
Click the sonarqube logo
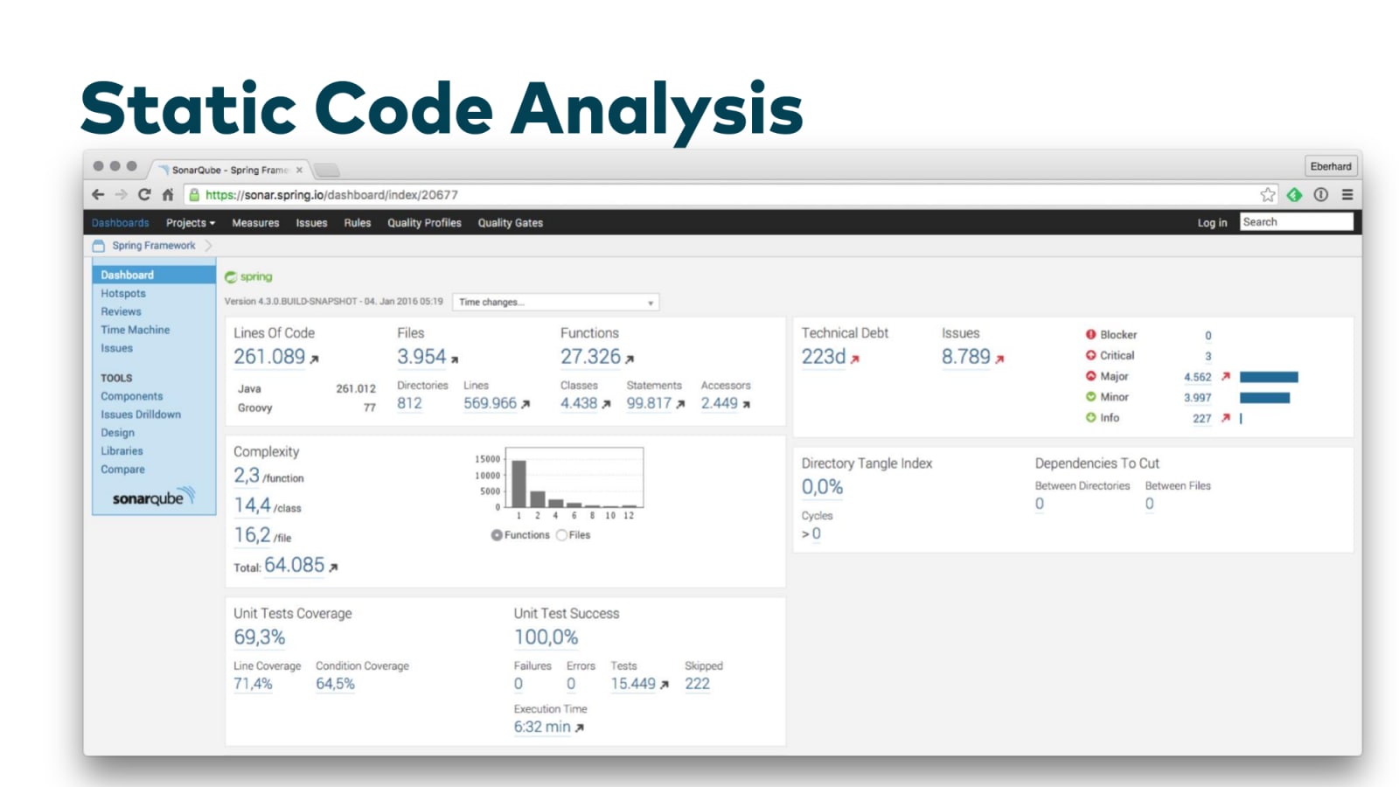(x=153, y=498)
